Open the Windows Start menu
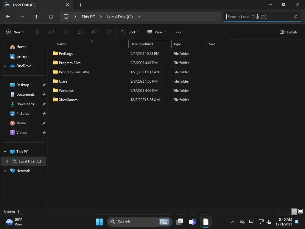305x229 pixels. [x=99, y=222]
